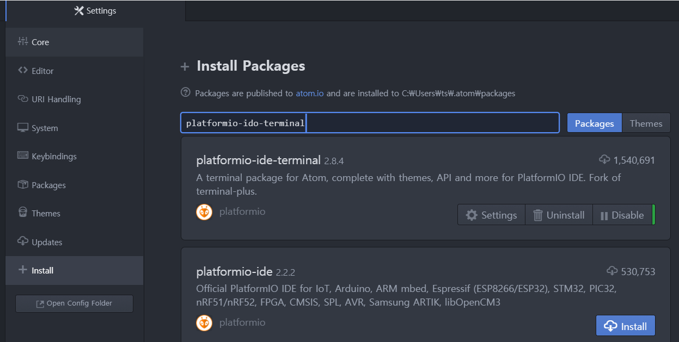Install the platformio-ide package
This screenshot has height=342, width=679.
tap(626, 326)
